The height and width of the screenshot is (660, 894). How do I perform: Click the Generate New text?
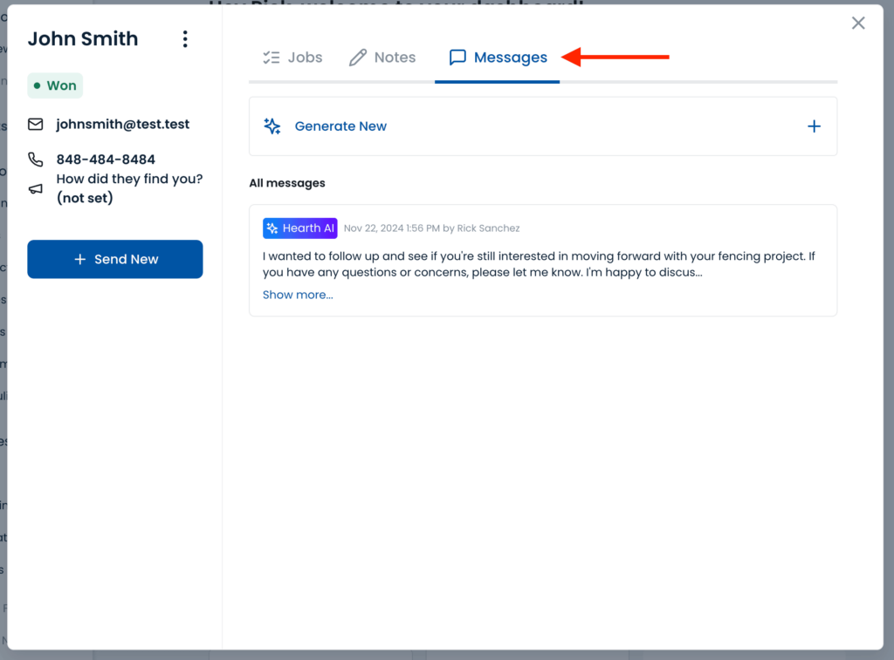coord(340,126)
